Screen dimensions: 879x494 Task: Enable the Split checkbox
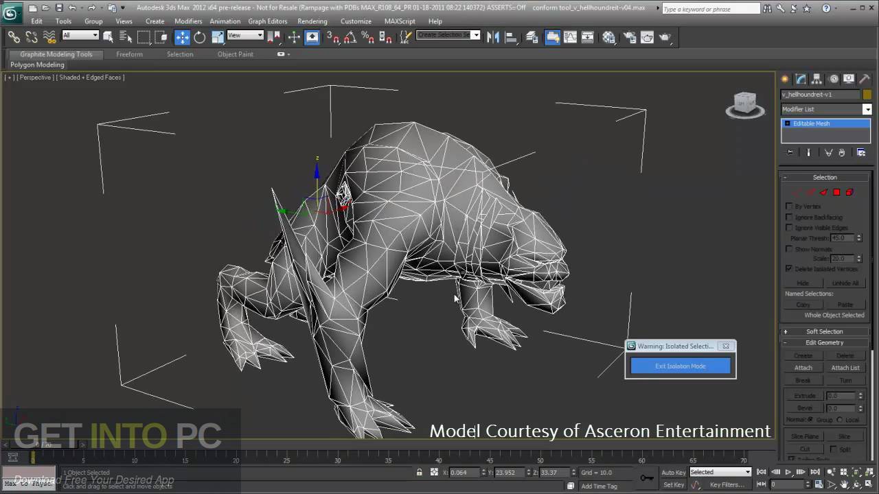tap(833, 449)
